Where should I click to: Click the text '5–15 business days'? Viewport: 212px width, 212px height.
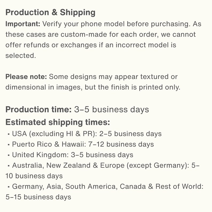pos(38,197)
